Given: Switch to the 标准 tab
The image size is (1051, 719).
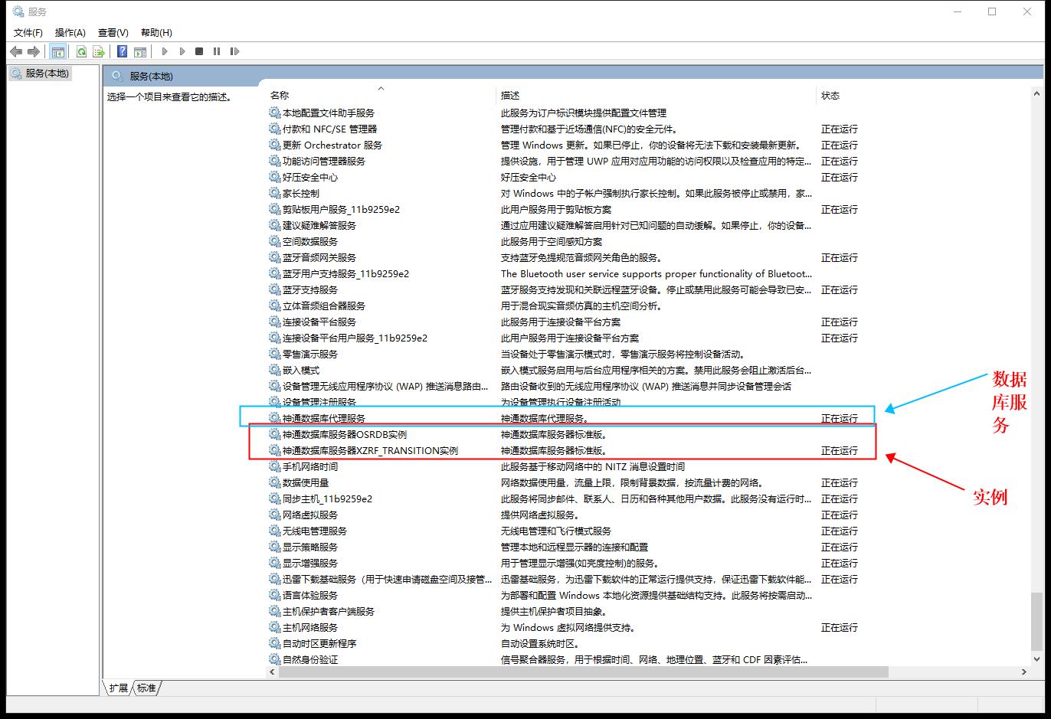Looking at the screenshot, I should [146, 688].
